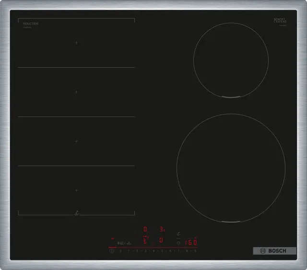This screenshot has height=270, width=307.
Task: Click the INDUCTION label
Action: [x=31, y=23]
